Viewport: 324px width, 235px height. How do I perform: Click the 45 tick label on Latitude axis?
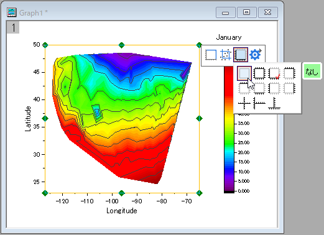tap(37, 72)
